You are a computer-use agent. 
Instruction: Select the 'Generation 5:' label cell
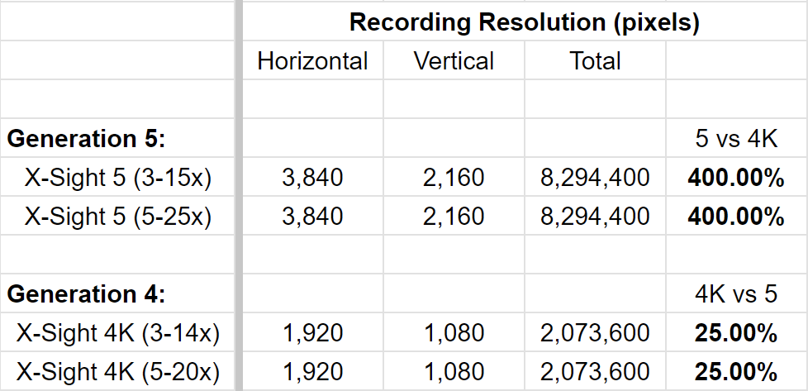tap(117, 138)
